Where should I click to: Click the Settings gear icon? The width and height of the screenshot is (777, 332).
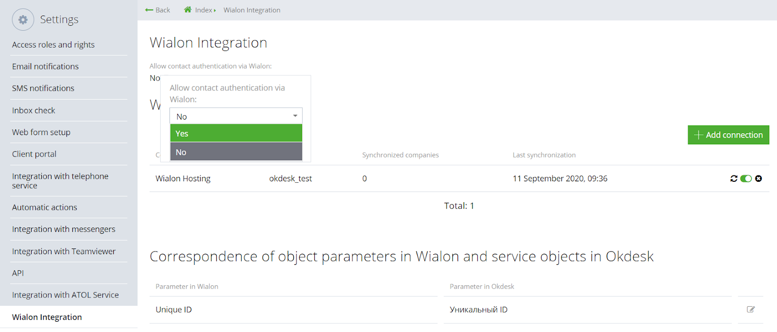23,19
